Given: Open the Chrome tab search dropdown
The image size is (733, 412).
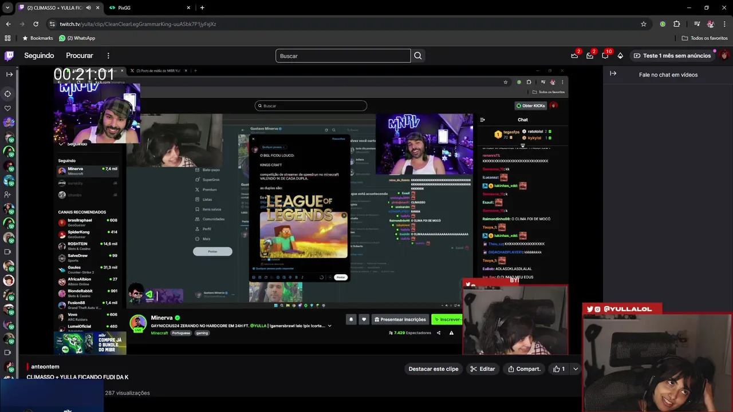Looking at the screenshot, I should tap(7, 8).
